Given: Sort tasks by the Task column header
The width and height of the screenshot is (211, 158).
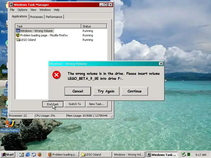Looking at the screenshot, I should [48, 26].
